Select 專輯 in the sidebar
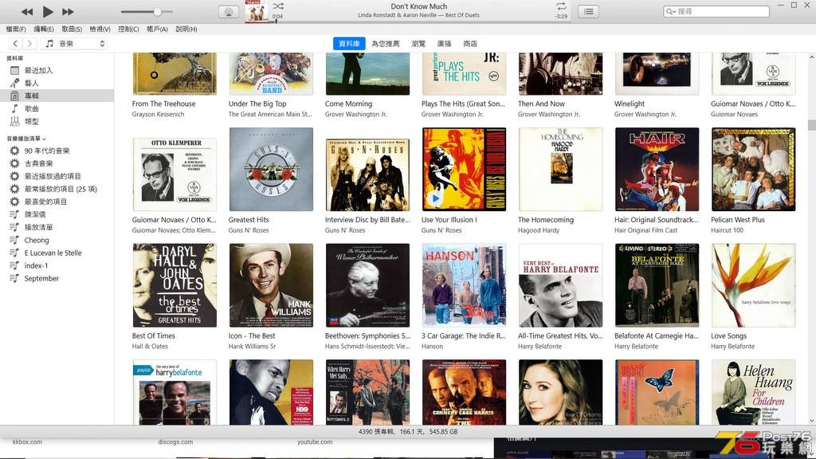This screenshot has width=816, height=459. click(57, 96)
